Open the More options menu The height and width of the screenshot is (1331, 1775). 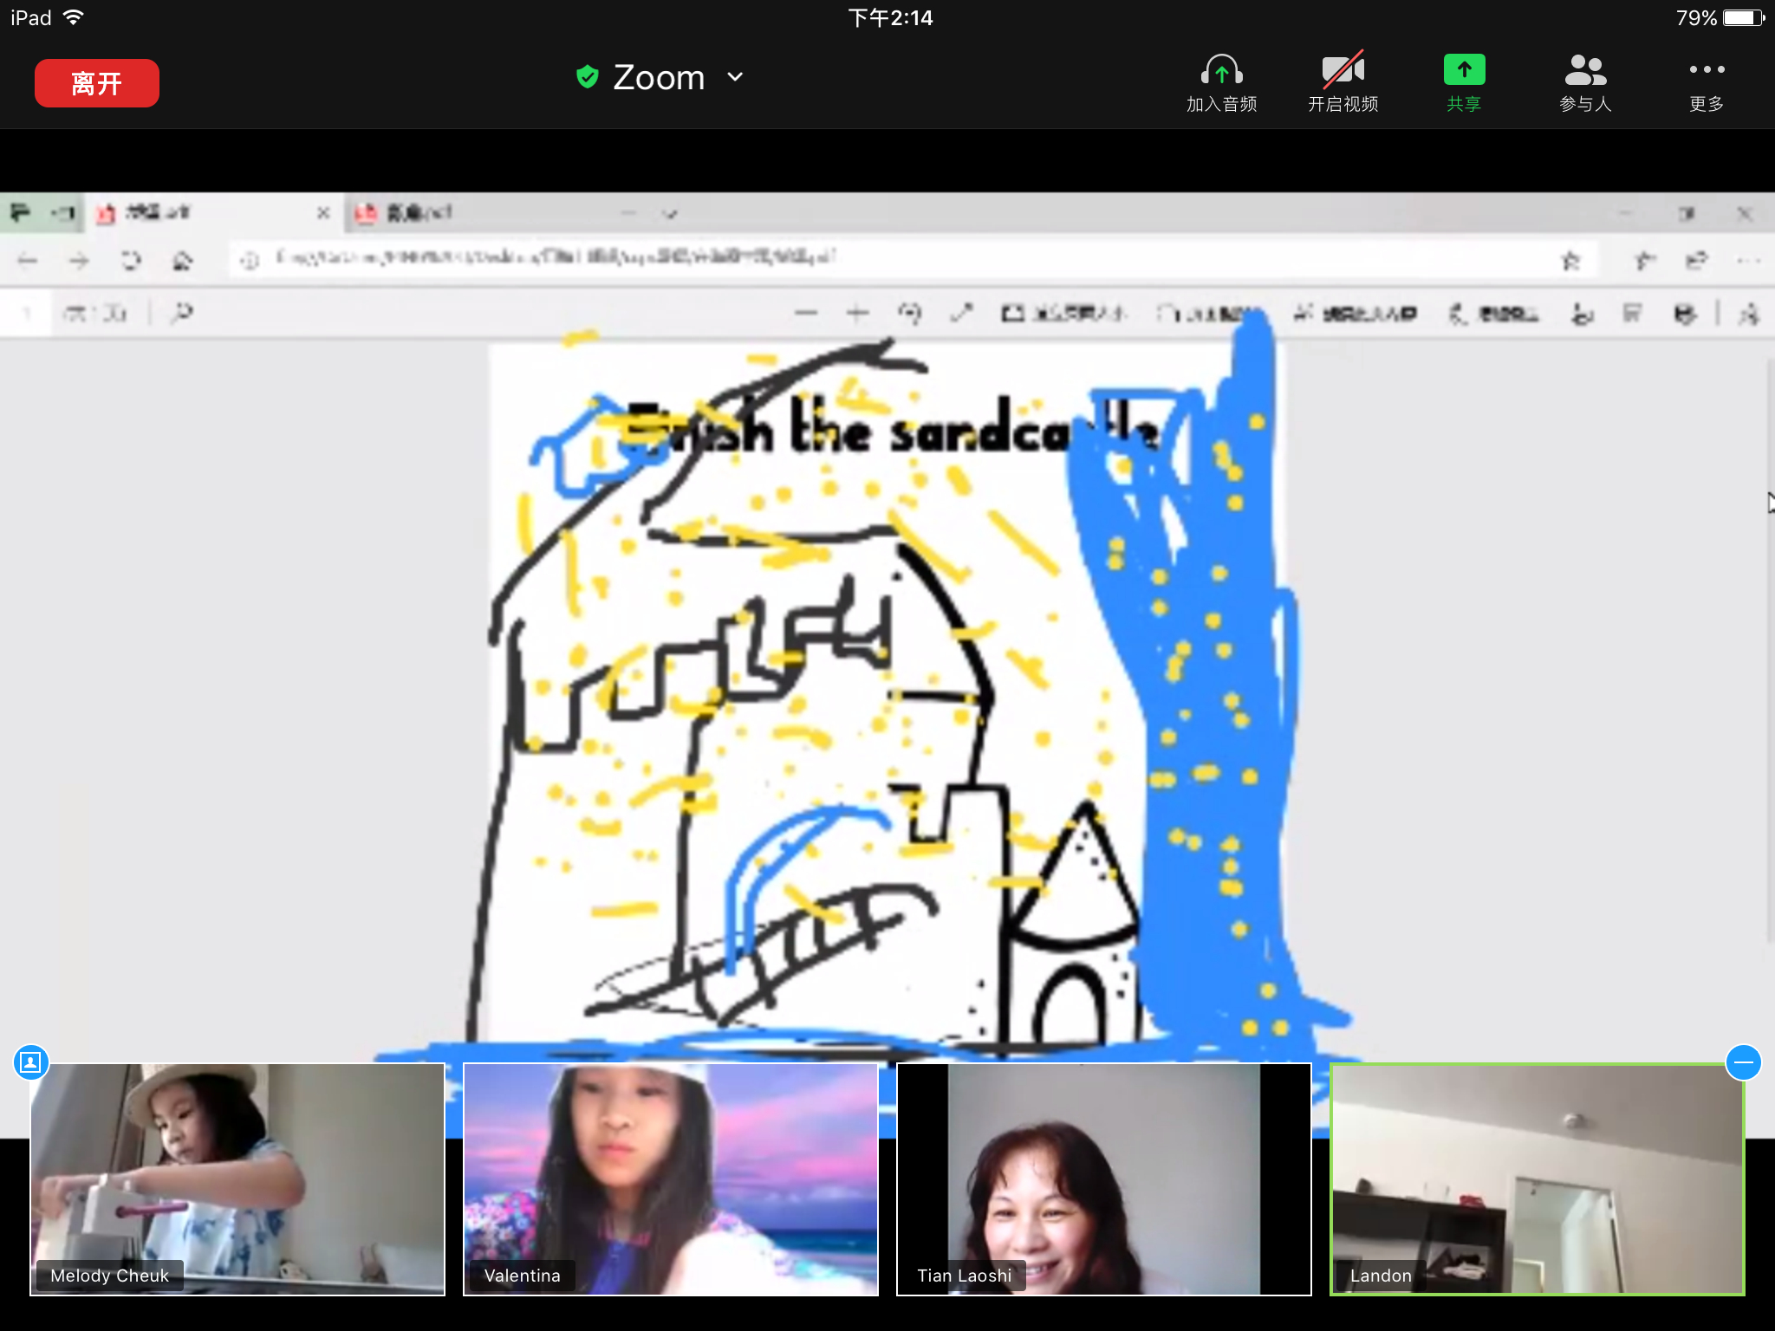[x=1707, y=71]
